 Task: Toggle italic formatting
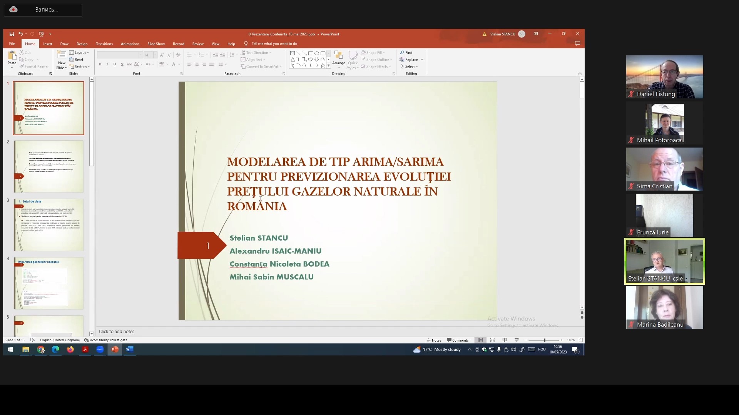[x=107, y=64]
